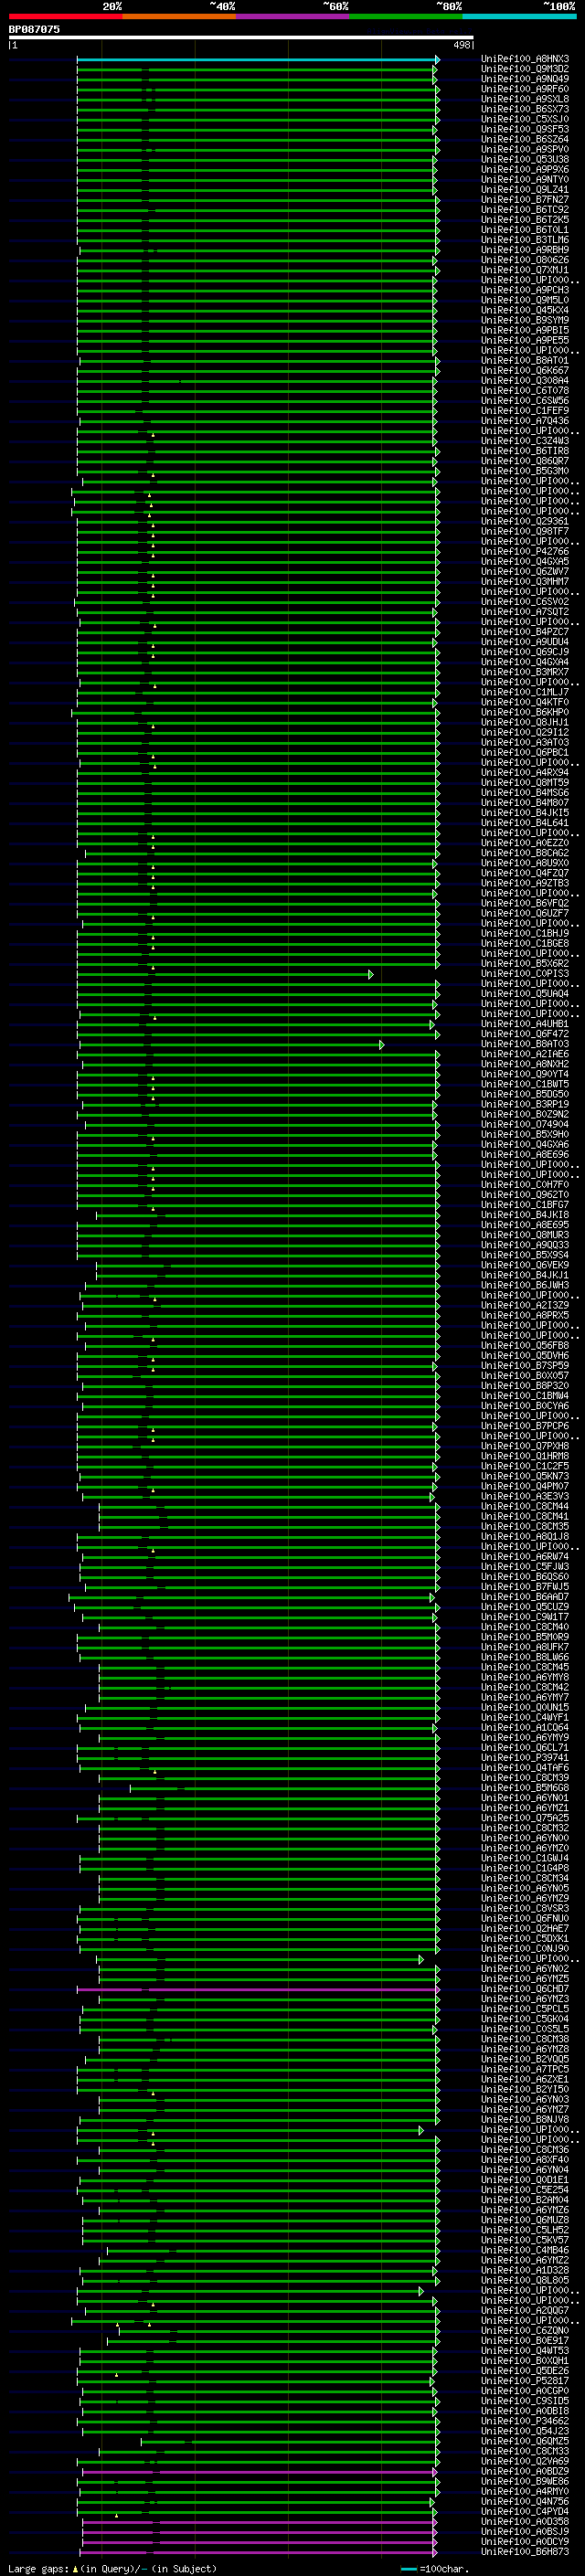
Task: Select hit label UniRef100_Q29361
Action: 525,521
